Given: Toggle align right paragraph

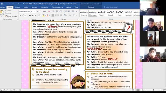Looking at the screenshot, I should pyautogui.click(x=58, y=15).
